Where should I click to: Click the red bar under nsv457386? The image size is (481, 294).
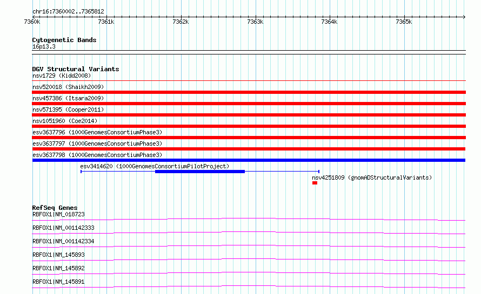[249, 104]
